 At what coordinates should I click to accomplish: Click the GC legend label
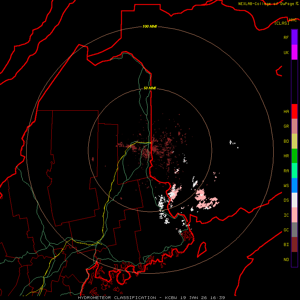click(x=286, y=230)
